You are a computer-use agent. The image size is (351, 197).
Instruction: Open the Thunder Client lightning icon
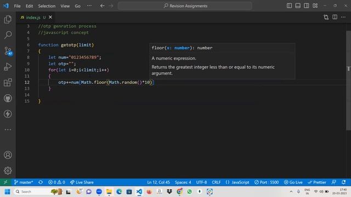[x=8, y=114]
